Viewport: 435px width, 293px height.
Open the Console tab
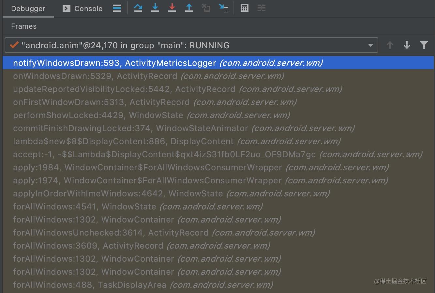[82, 8]
